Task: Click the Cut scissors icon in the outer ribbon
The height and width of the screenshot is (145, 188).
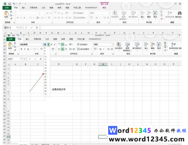Action: pos(11,12)
